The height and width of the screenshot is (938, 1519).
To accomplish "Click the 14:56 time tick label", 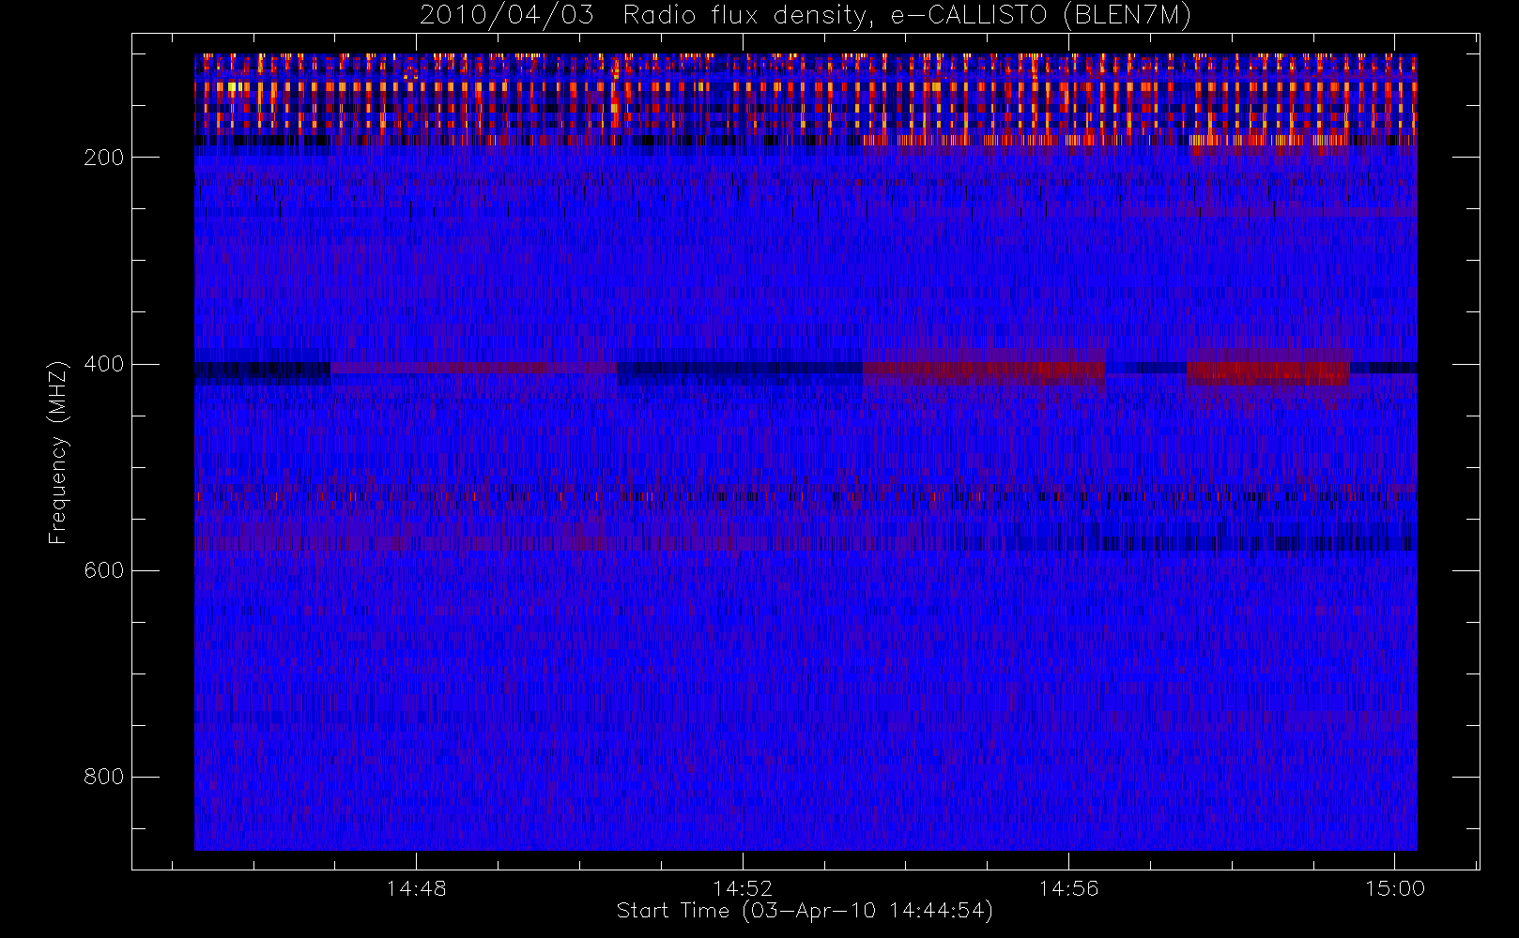I will [x=1068, y=888].
